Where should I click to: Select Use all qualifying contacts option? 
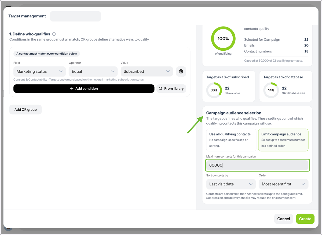tap(231, 140)
